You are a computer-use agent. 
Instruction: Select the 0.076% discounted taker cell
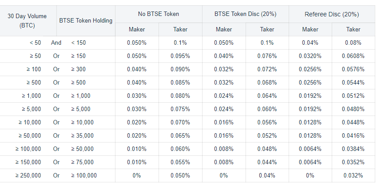[x=267, y=56]
